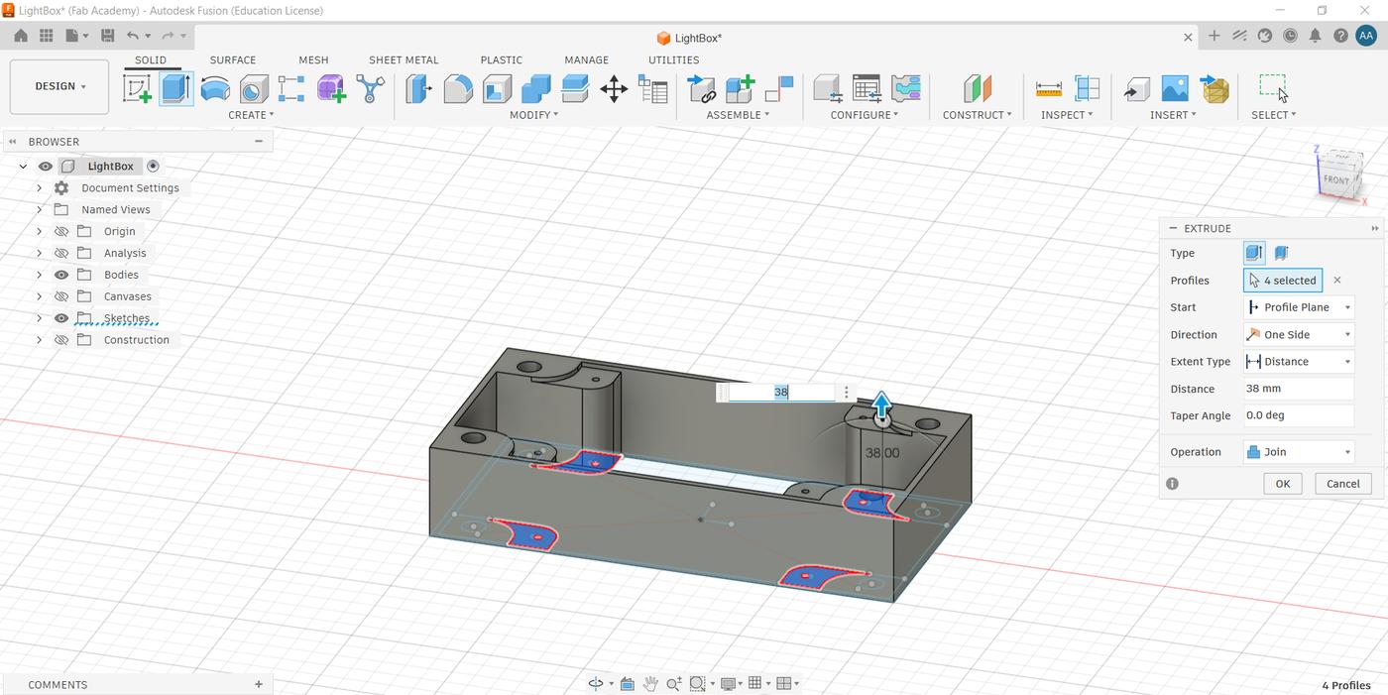Choose the Revolve tool
Viewport: 1388px width, 695px height.
pos(215,88)
